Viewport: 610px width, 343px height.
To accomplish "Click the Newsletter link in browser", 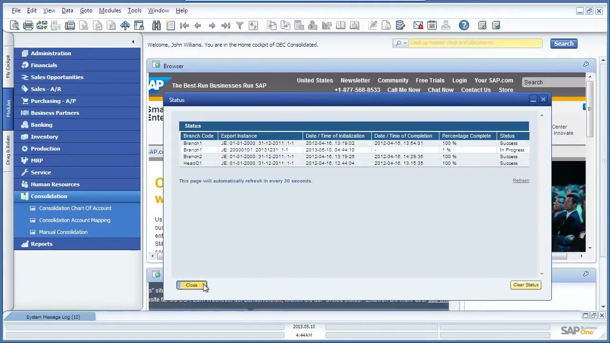I will coord(355,81).
